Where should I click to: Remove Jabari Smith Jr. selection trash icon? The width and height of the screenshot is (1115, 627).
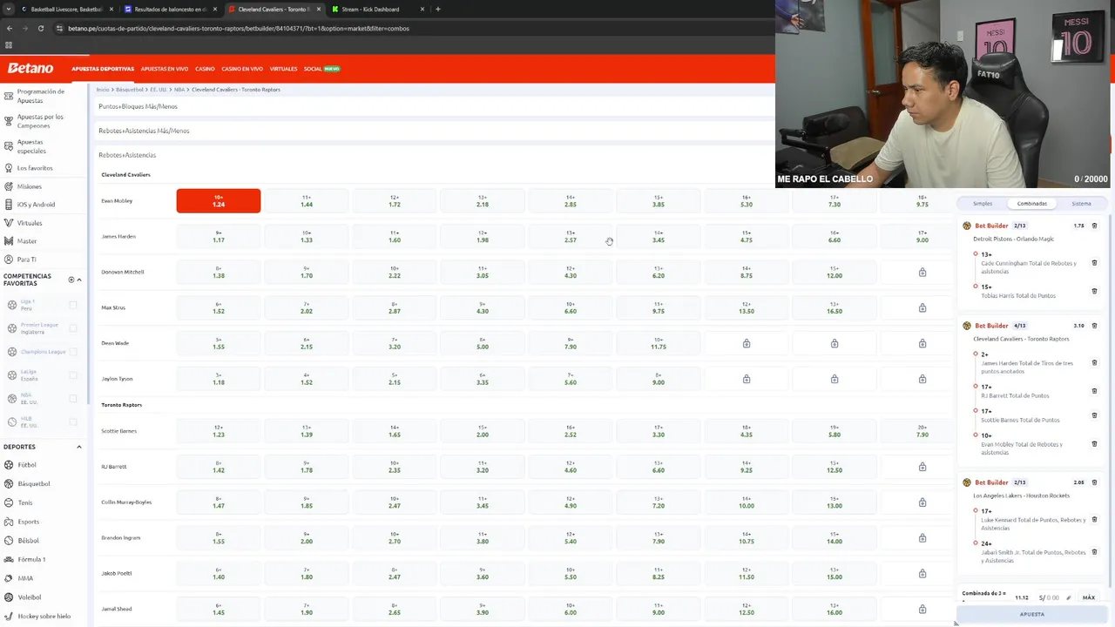1095,552
